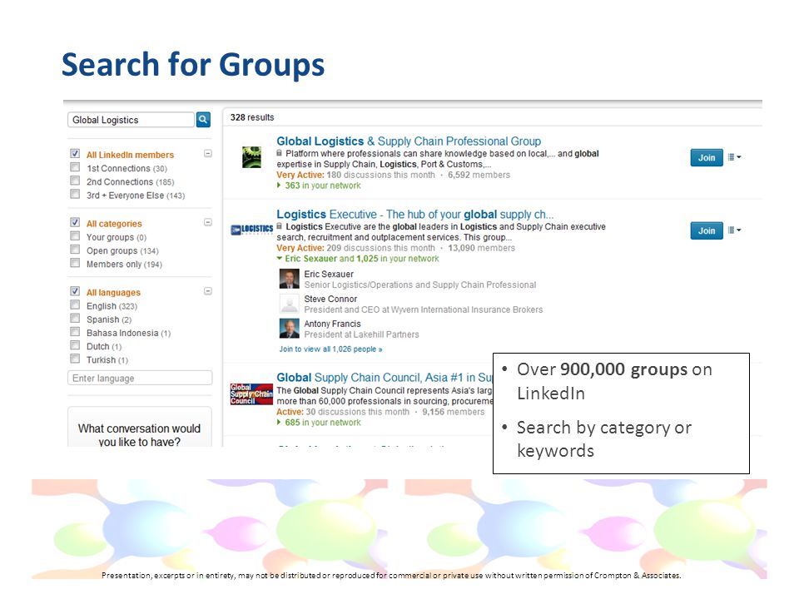The image size is (799, 599).
Task: Check the Members only filter
Action: [x=75, y=264]
